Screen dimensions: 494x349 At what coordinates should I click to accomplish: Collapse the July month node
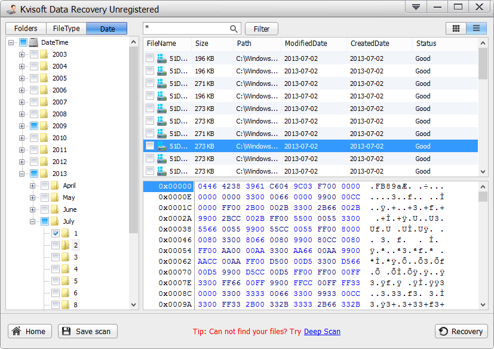tap(32, 221)
